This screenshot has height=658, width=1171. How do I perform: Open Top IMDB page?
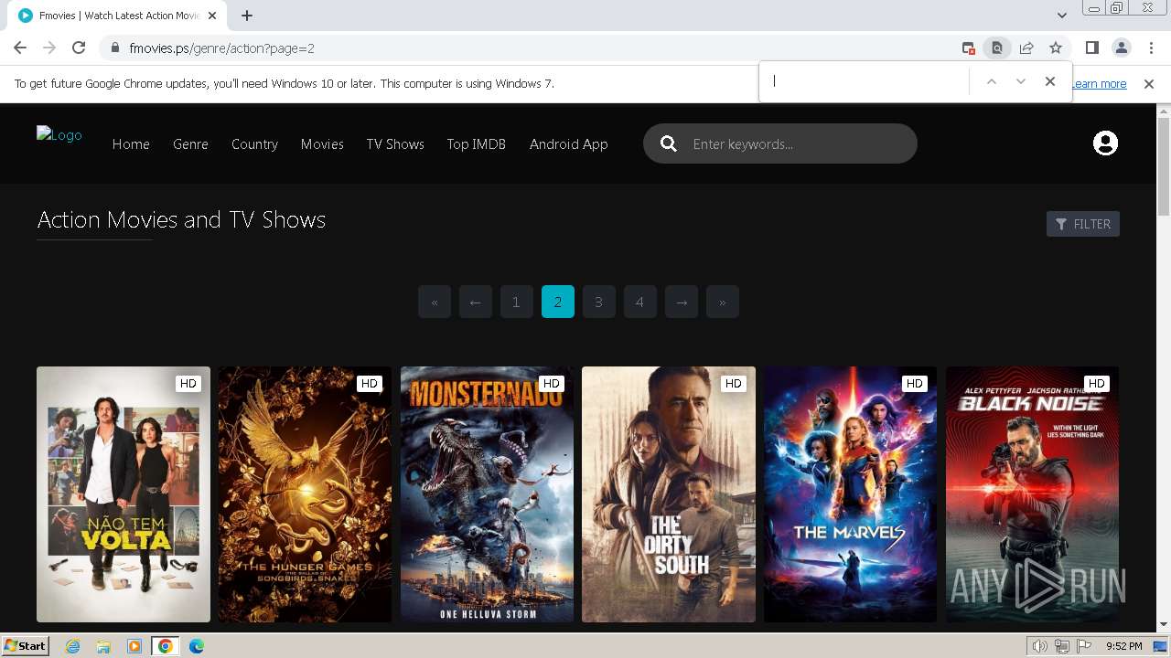click(476, 143)
